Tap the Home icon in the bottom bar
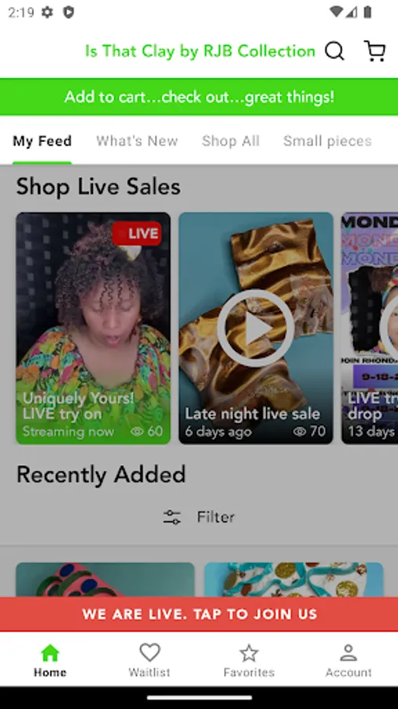The width and height of the screenshot is (398, 709). pos(50,653)
